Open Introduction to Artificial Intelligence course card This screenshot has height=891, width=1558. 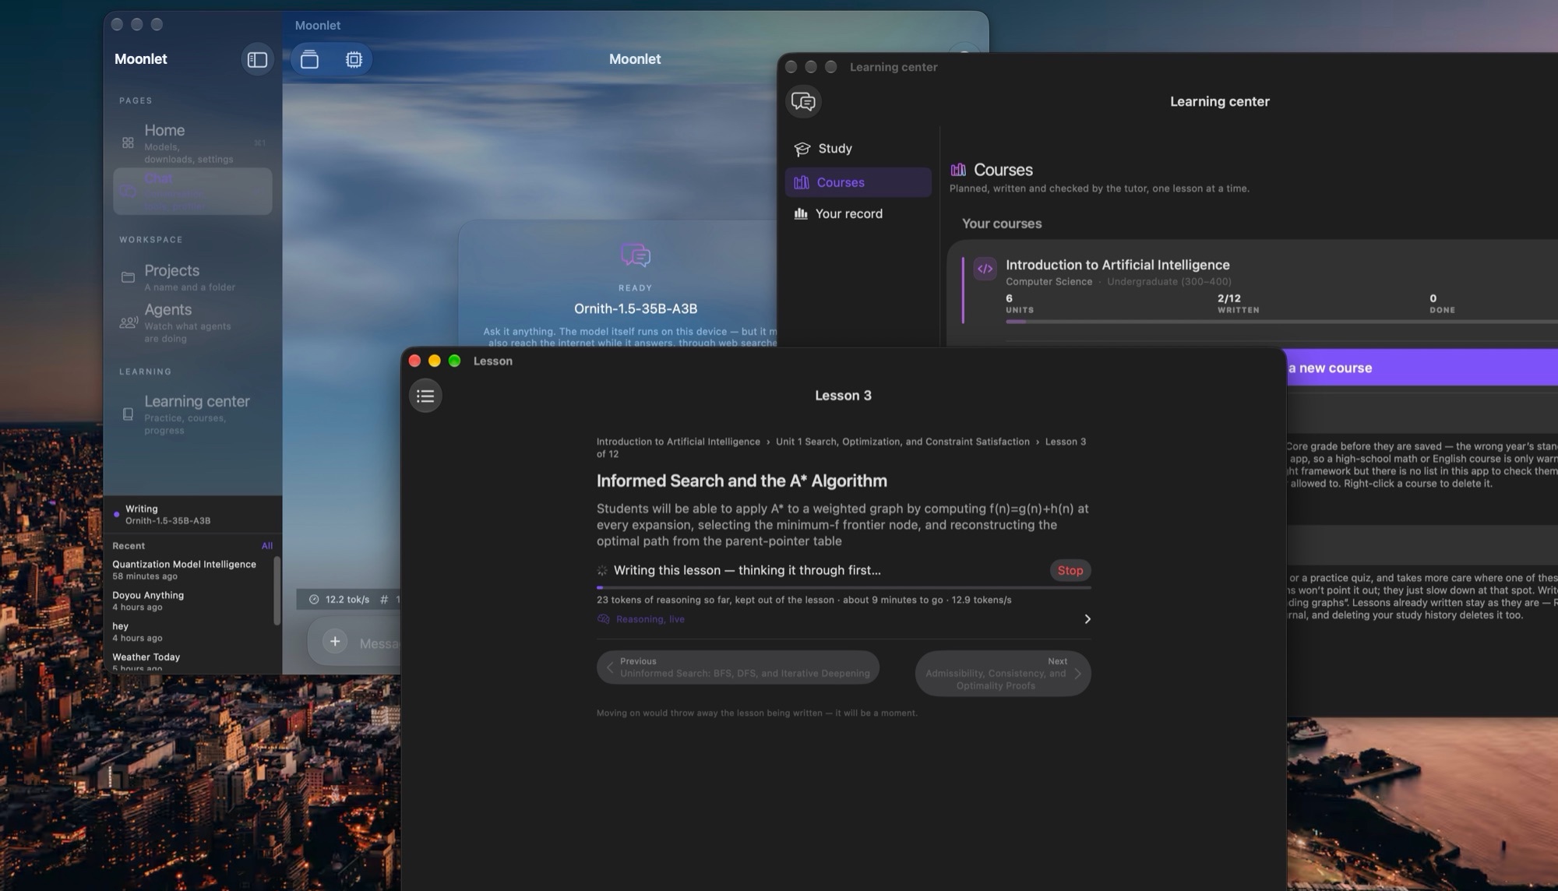click(x=1254, y=292)
